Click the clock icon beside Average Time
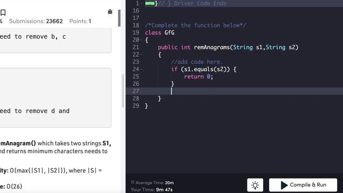343x193 pixels. click(x=132, y=182)
